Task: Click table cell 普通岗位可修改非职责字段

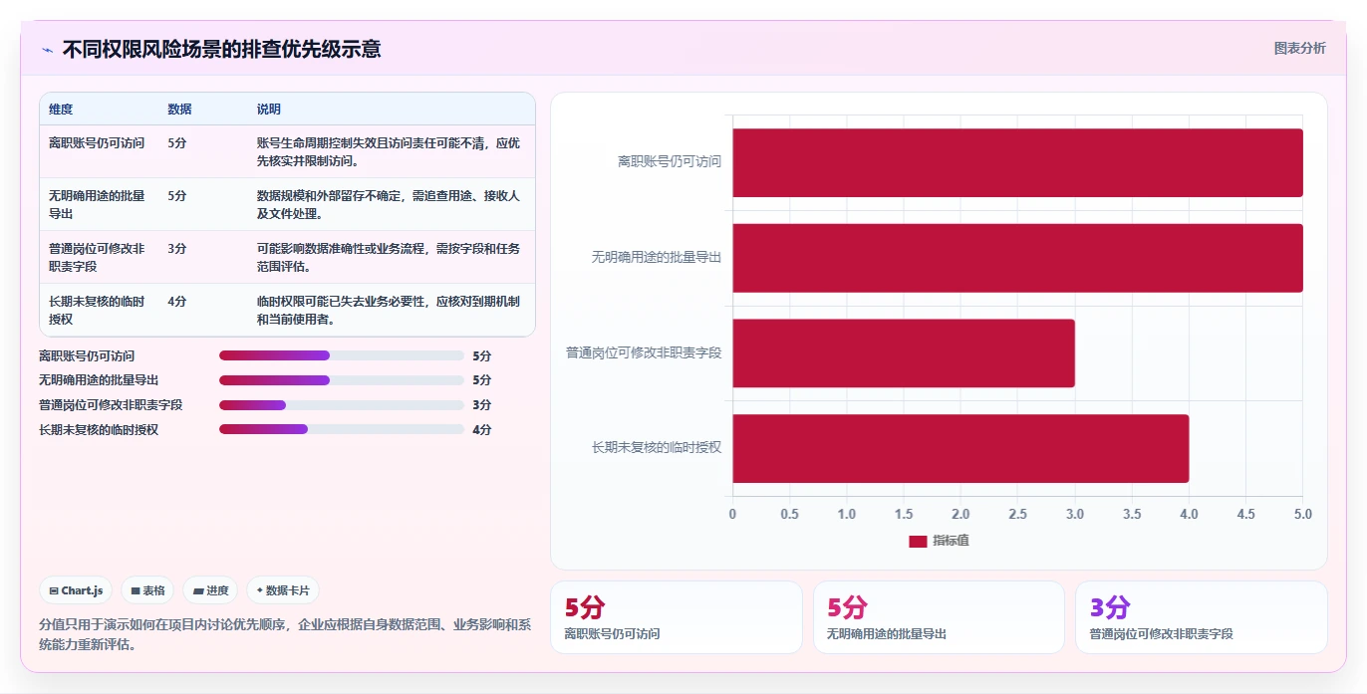Action: point(97,258)
